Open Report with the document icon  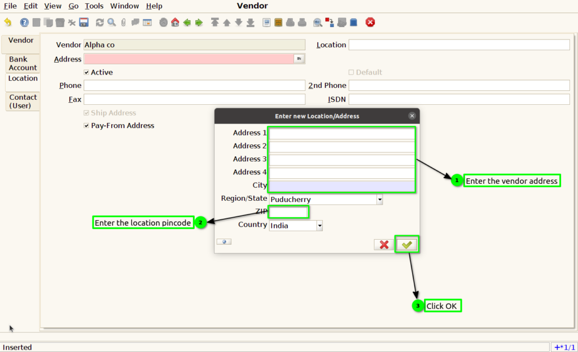(266, 23)
